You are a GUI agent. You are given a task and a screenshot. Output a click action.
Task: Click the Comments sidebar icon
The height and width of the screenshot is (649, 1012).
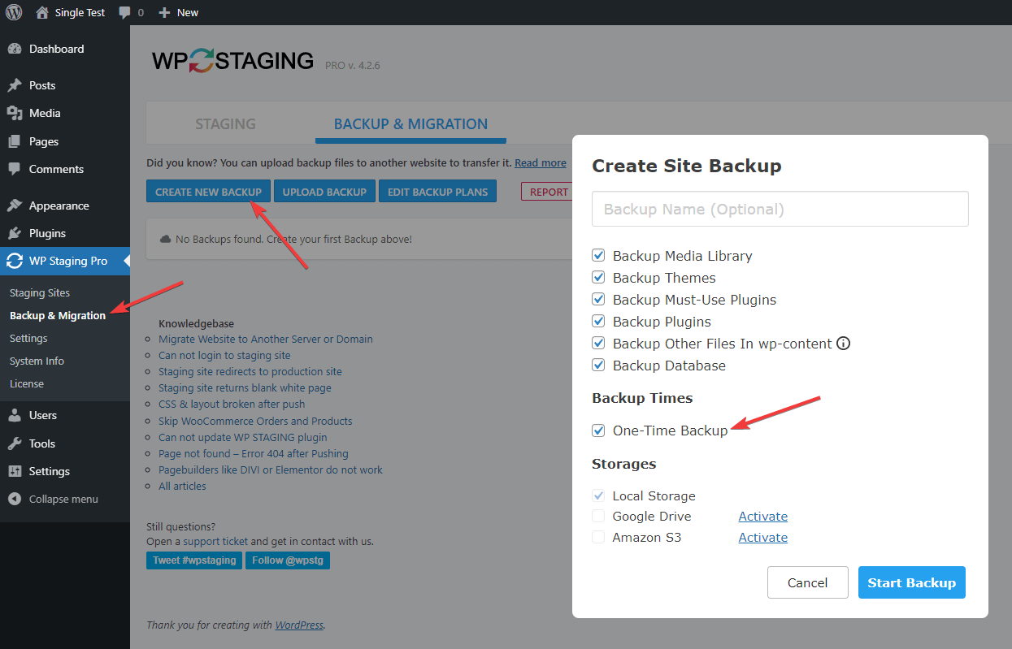coord(15,169)
